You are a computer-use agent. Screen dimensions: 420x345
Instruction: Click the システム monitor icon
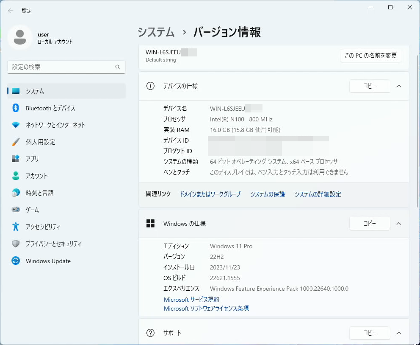tap(16, 91)
